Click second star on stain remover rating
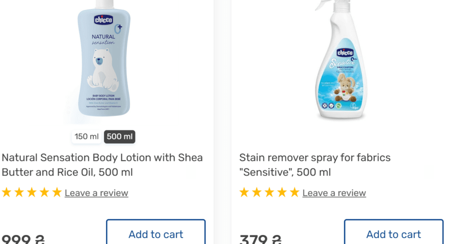The image size is (450, 244). [257, 192]
